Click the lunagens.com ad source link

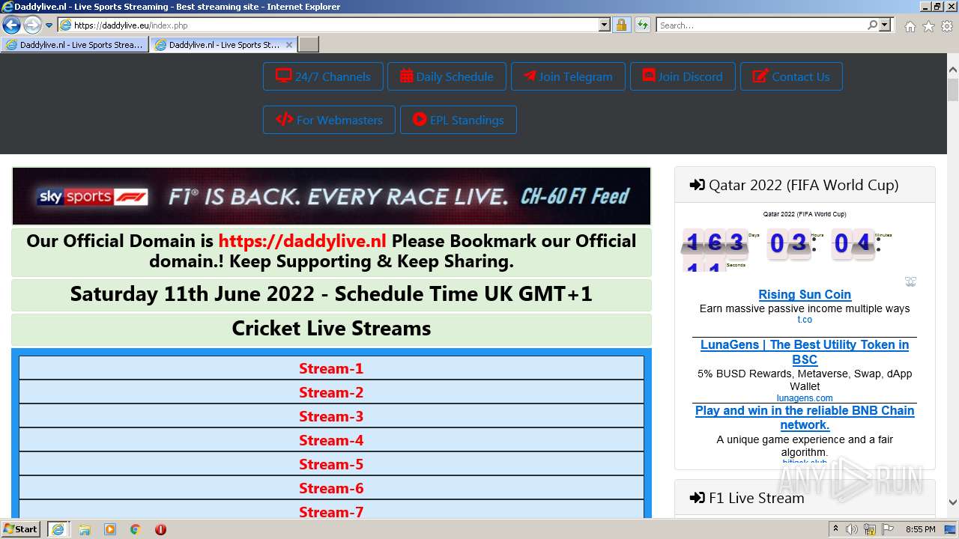point(805,398)
